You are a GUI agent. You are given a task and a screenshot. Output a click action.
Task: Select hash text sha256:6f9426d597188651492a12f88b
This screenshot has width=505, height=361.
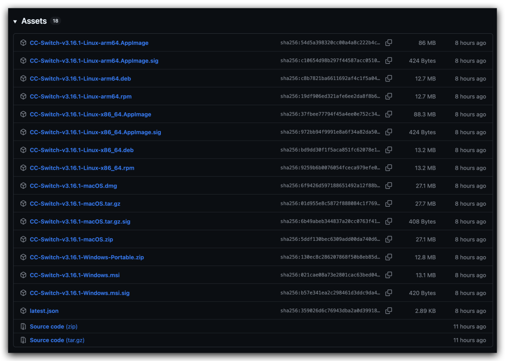(x=330, y=186)
